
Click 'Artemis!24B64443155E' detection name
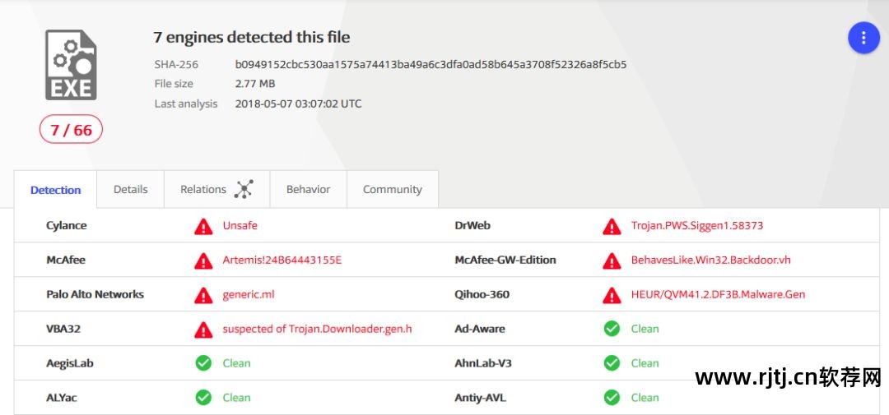coord(282,260)
